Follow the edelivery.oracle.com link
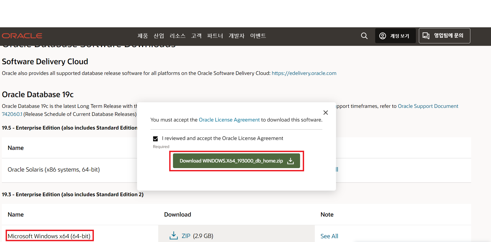The height and width of the screenshot is (242, 491). [304, 73]
